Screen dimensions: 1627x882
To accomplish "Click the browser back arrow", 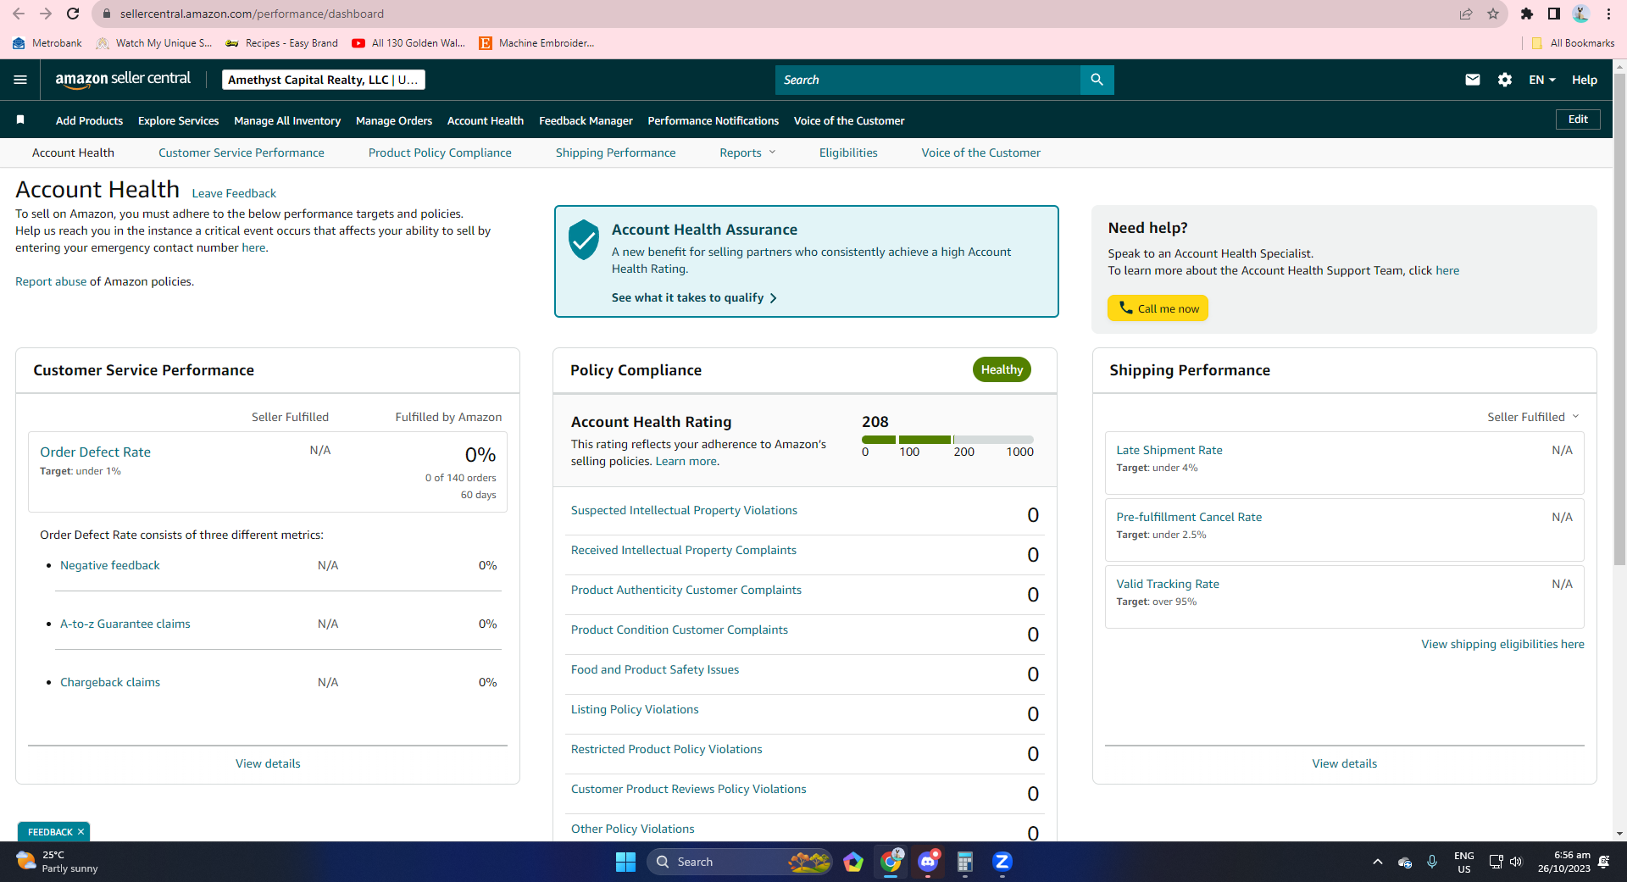I will (x=19, y=14).
